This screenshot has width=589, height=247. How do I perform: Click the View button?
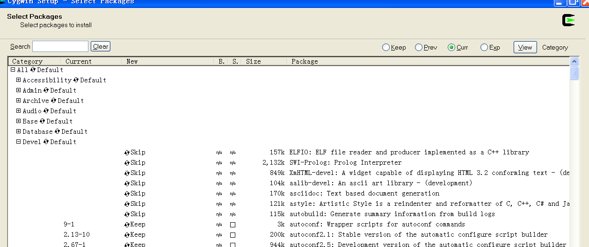525,47
